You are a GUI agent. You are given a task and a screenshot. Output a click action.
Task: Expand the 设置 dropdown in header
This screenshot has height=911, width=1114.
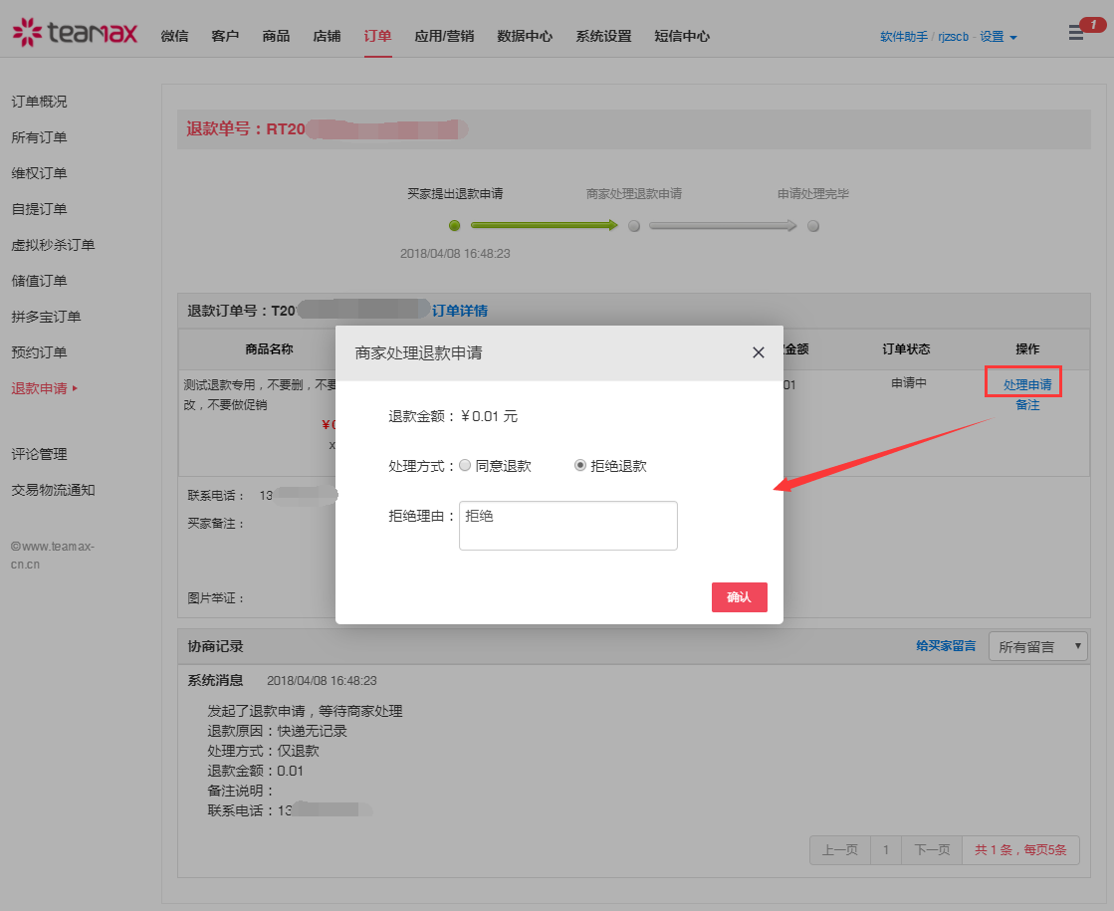point(998,37)
